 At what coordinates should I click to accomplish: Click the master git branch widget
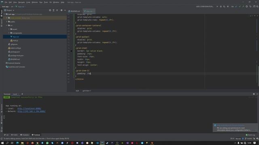pos(248,139)
